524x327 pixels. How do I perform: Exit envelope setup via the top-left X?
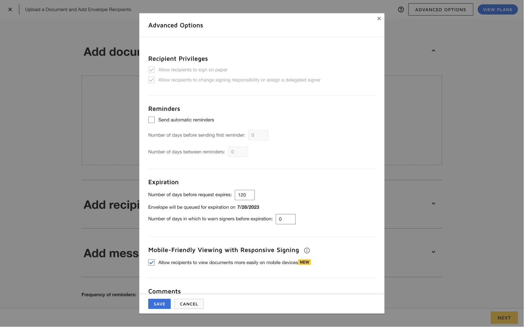tap(10, 9)
